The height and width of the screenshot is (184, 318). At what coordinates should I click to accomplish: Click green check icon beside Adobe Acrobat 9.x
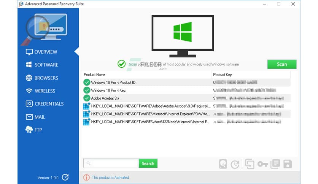pos(87,98)
